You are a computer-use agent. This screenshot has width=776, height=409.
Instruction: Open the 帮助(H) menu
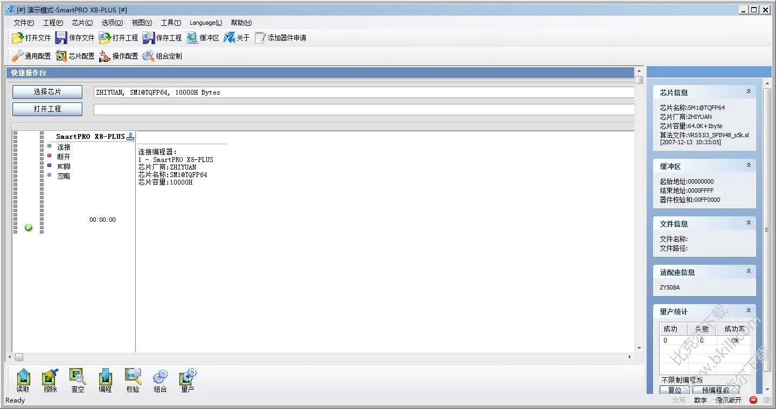[x=241, y=23]
